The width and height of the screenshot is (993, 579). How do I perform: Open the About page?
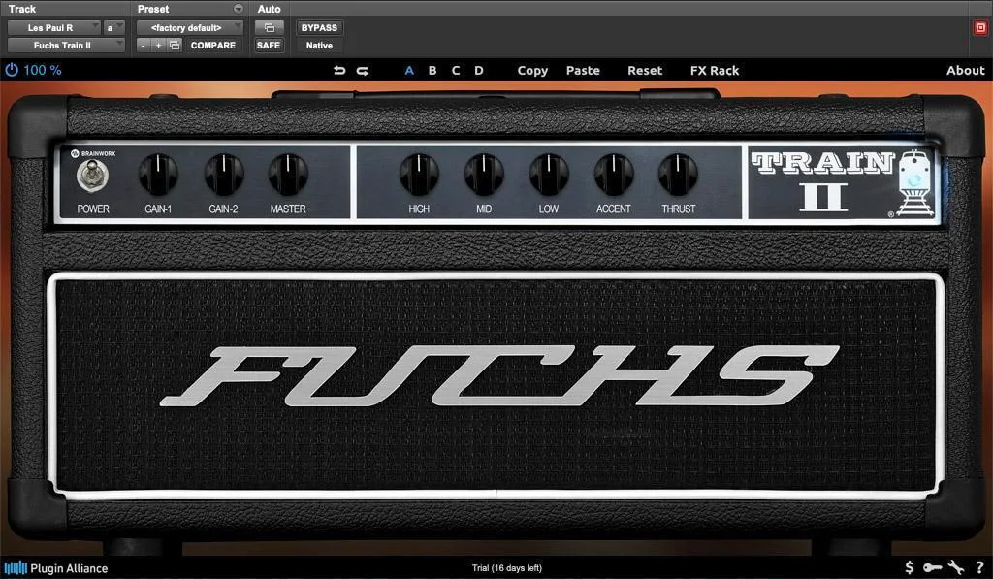coord(966,71)
